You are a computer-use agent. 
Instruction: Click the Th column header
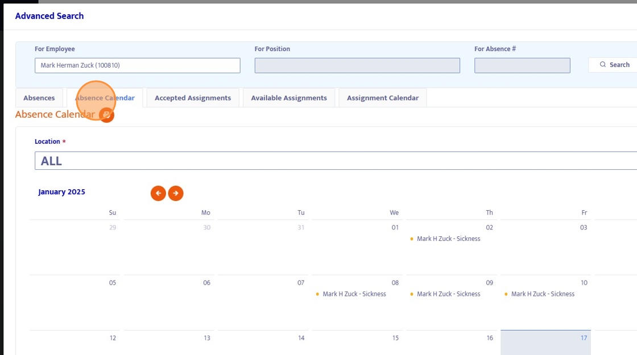tap(489, 212)
